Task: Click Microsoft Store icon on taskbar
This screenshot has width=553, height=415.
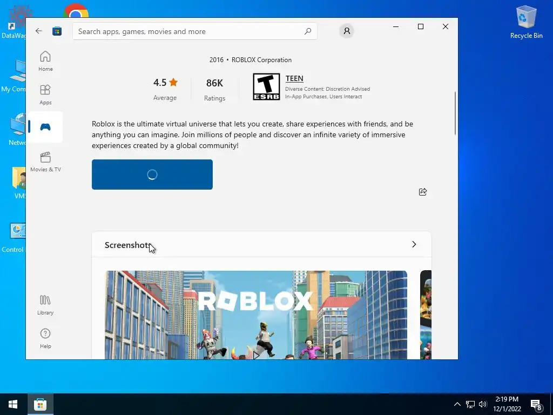Action: pyautogui.click(x=40, y=404)
